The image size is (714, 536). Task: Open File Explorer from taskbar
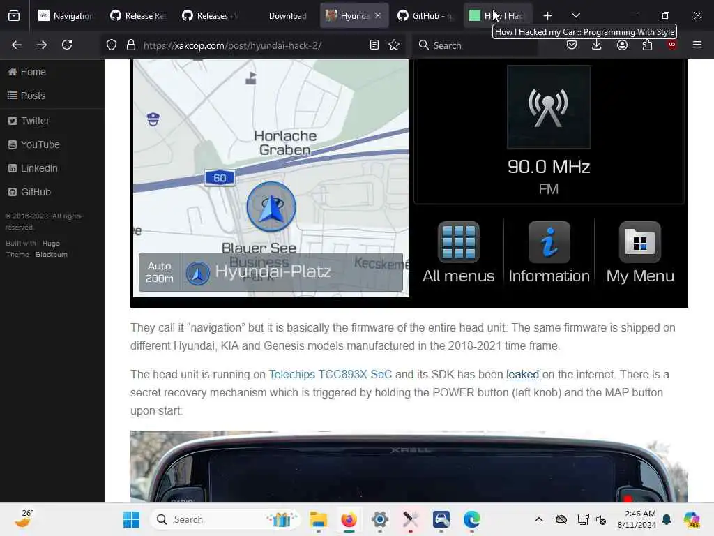coord(318,519)
